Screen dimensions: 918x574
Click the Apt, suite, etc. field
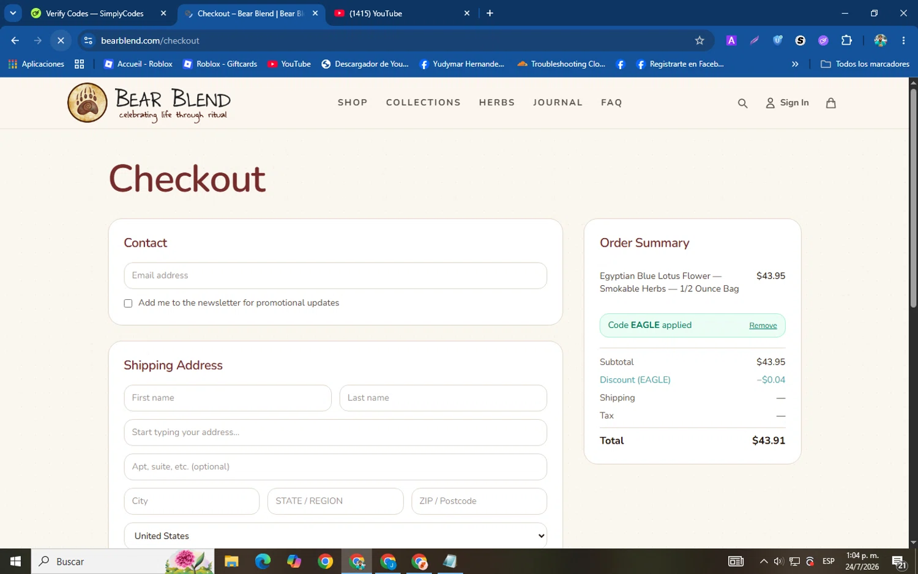point(335,466)
